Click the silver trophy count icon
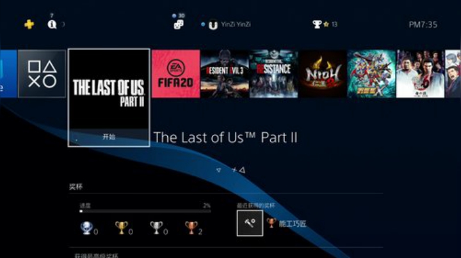The width and height of the screenshot is (461, 258). coord(156,228)
